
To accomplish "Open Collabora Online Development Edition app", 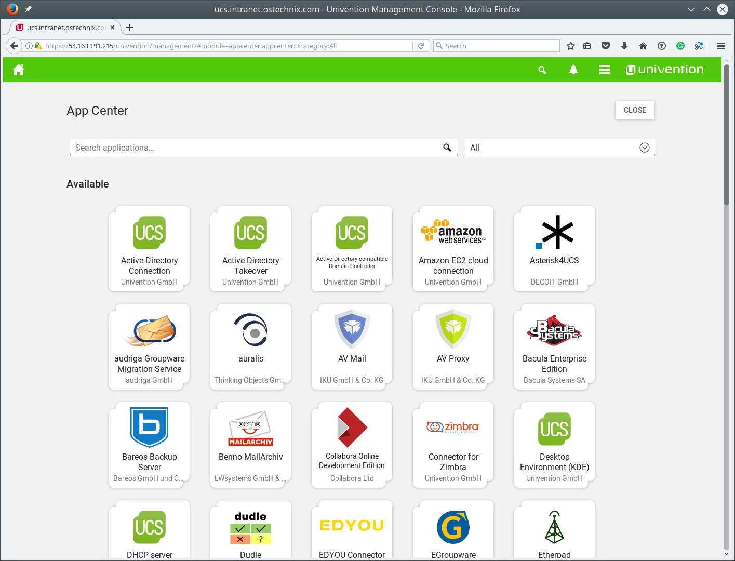I will click(352, 445).
